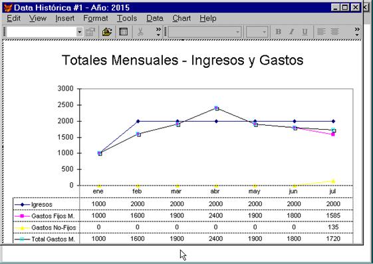Screen dimensions: 373x264
Task: Open the Chart menu
Action: (x=182, y=19)
